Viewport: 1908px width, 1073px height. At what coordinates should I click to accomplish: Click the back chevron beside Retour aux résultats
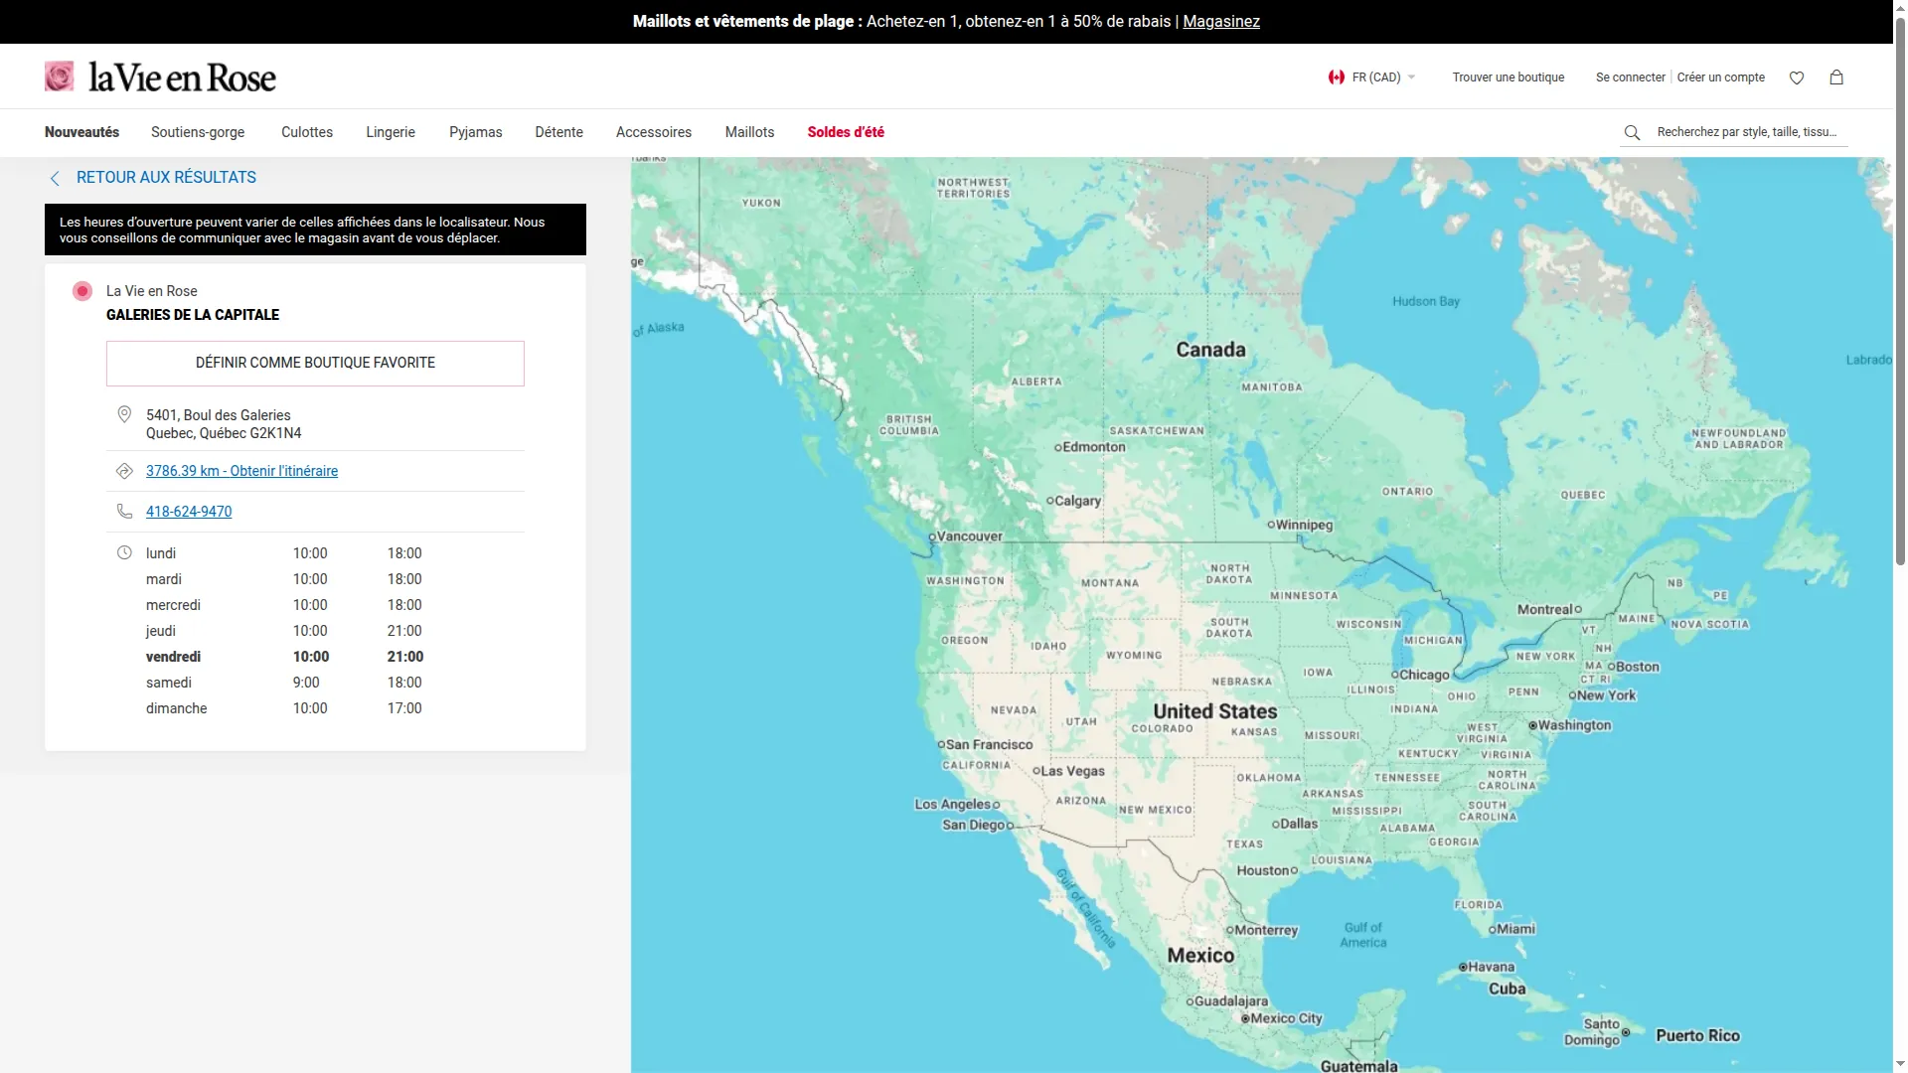(55, 178)
